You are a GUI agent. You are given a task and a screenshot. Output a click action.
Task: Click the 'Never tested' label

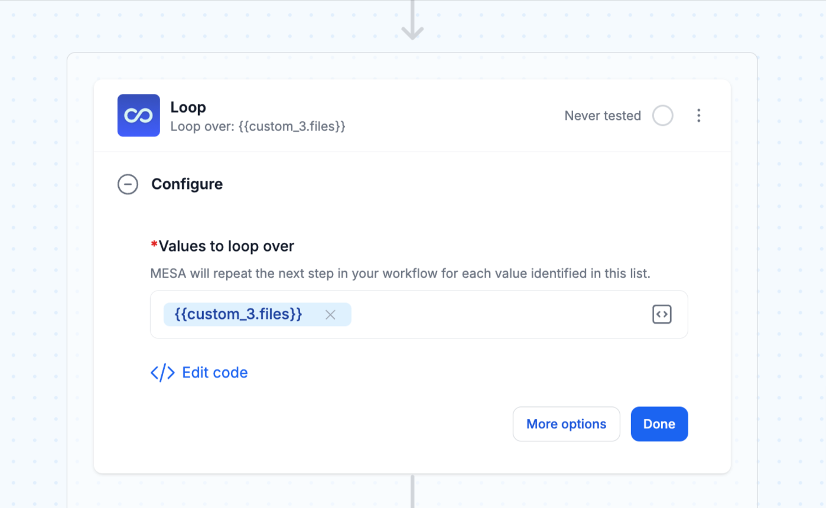[x=603, y=116]
